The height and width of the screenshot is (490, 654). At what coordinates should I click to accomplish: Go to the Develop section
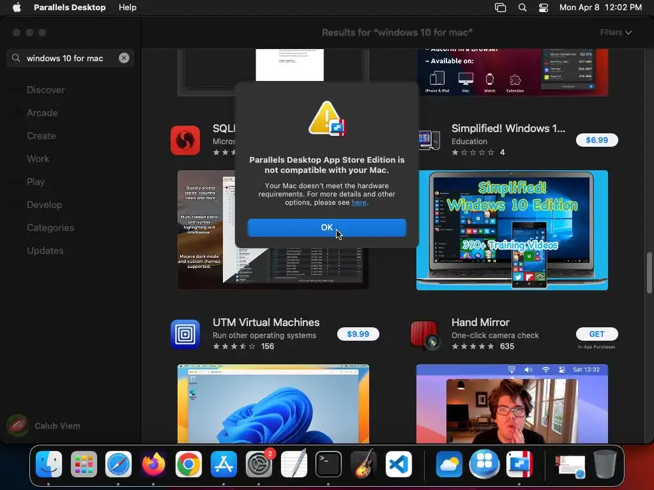tap(44, 205)
